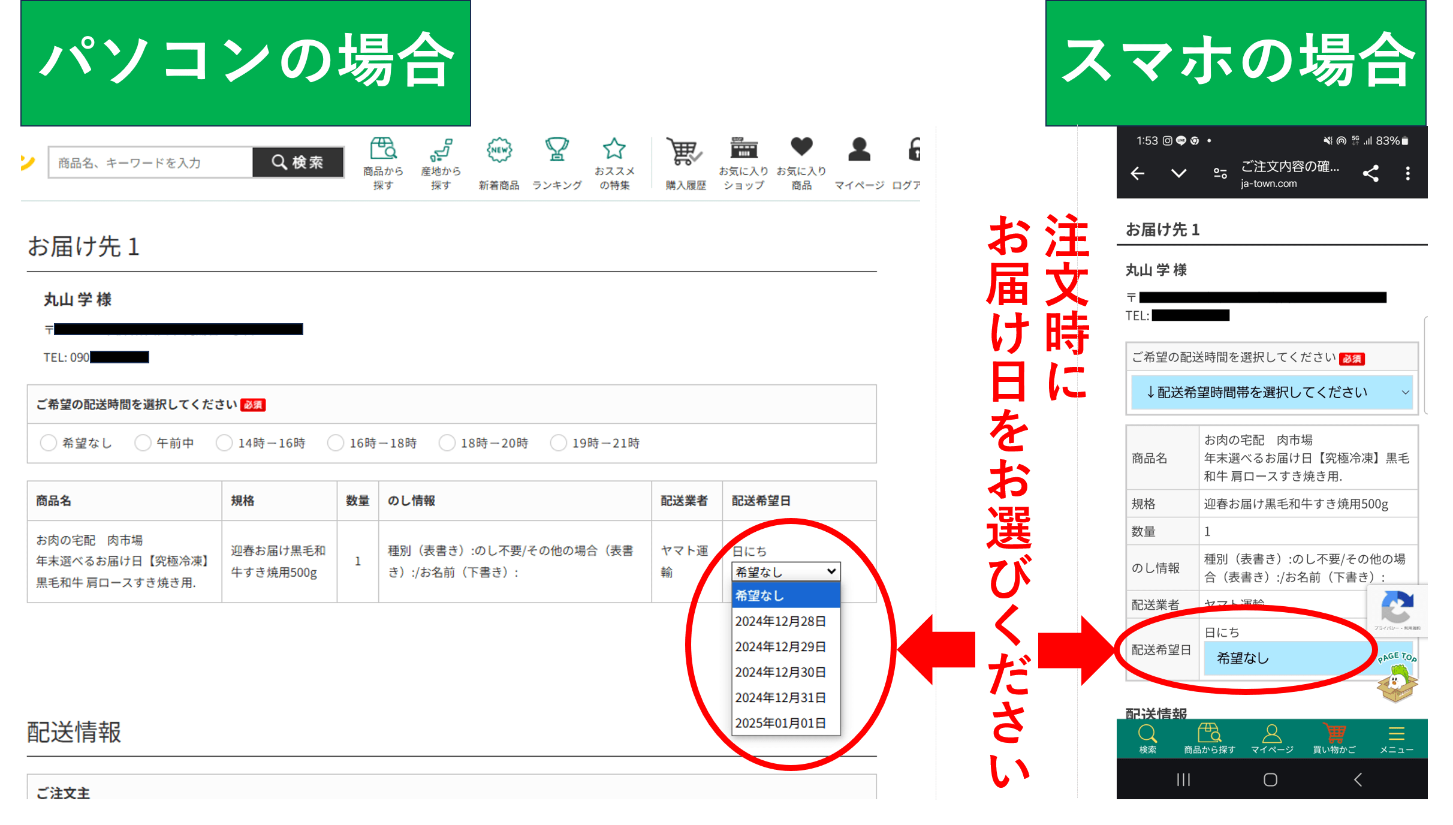Expand mobile 配送希望時間帯 select box
Image resolution: width=1453 pixels, height=825 pixels.
1271,392
